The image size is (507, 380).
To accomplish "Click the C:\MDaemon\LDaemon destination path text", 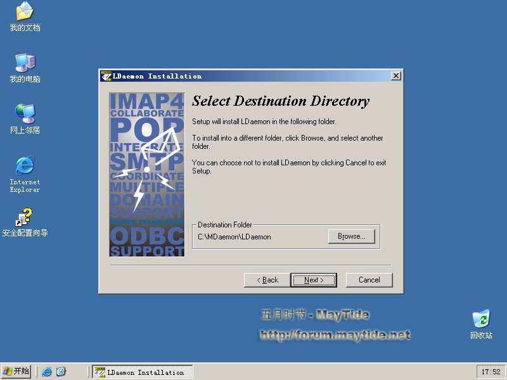I will pos(234,237).
